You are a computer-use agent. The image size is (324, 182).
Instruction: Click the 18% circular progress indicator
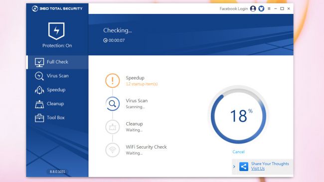point(238,116)
